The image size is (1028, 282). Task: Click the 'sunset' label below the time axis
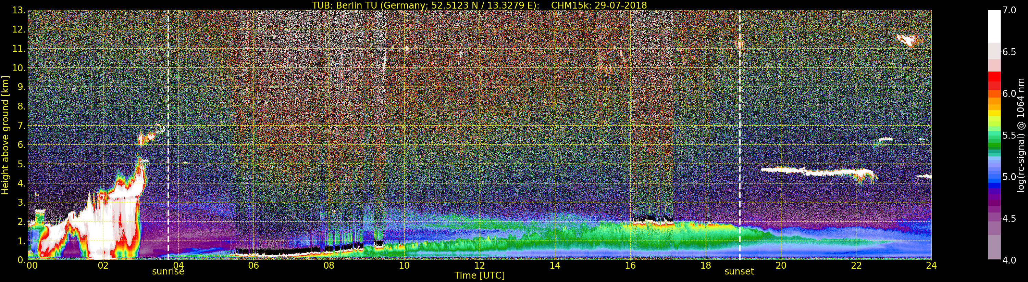[x=739, y=272]
